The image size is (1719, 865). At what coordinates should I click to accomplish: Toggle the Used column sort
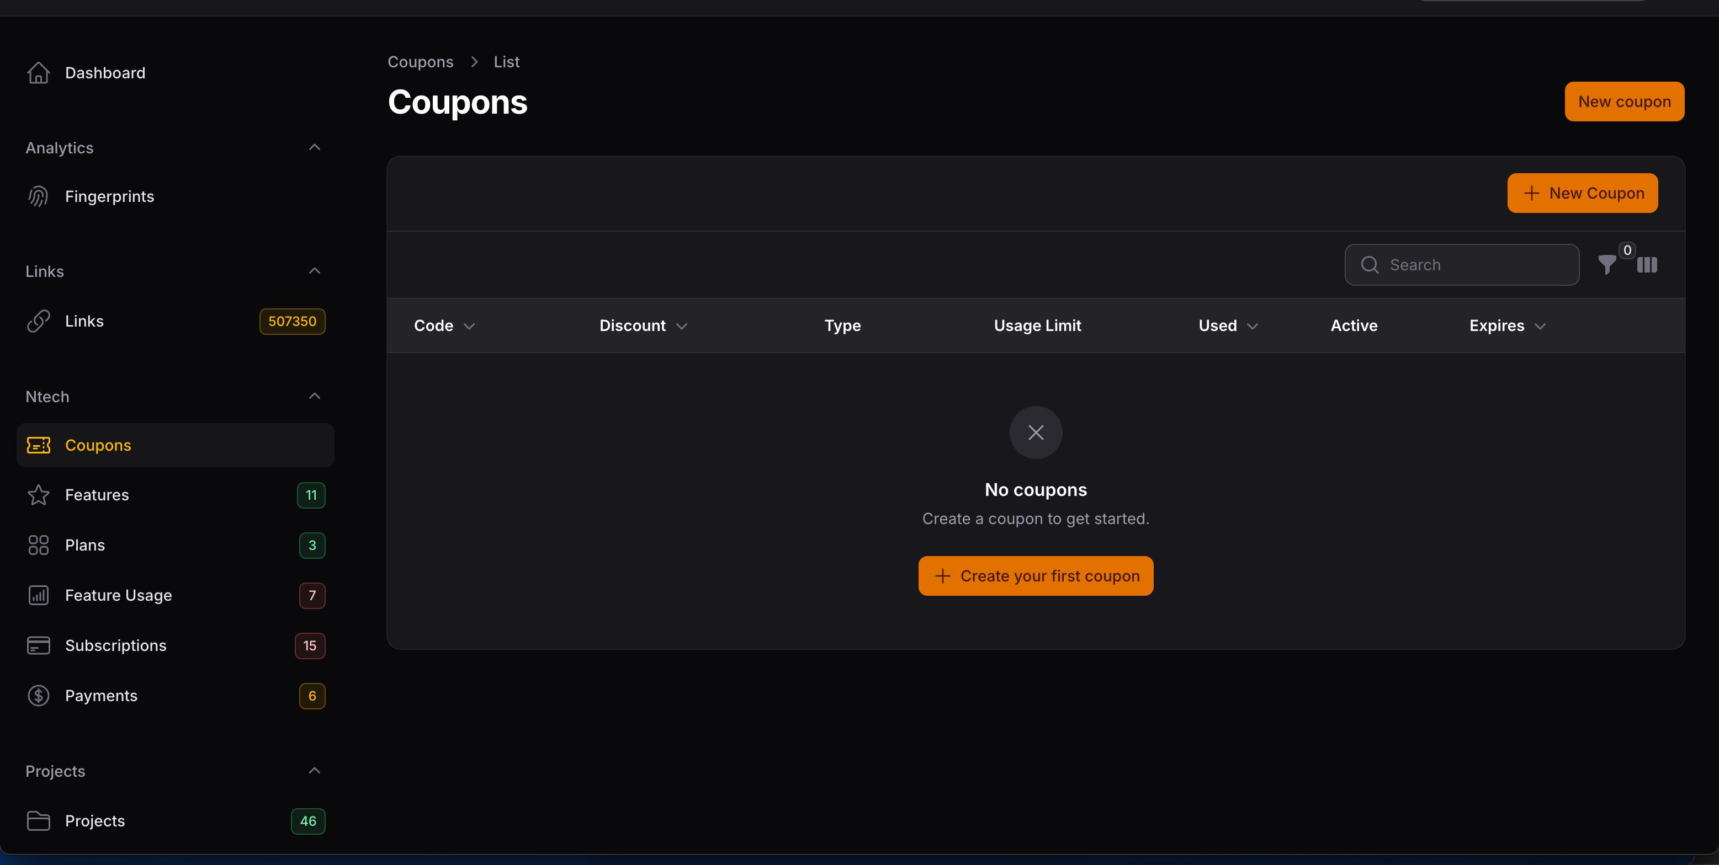click(x=1252, y=326)
